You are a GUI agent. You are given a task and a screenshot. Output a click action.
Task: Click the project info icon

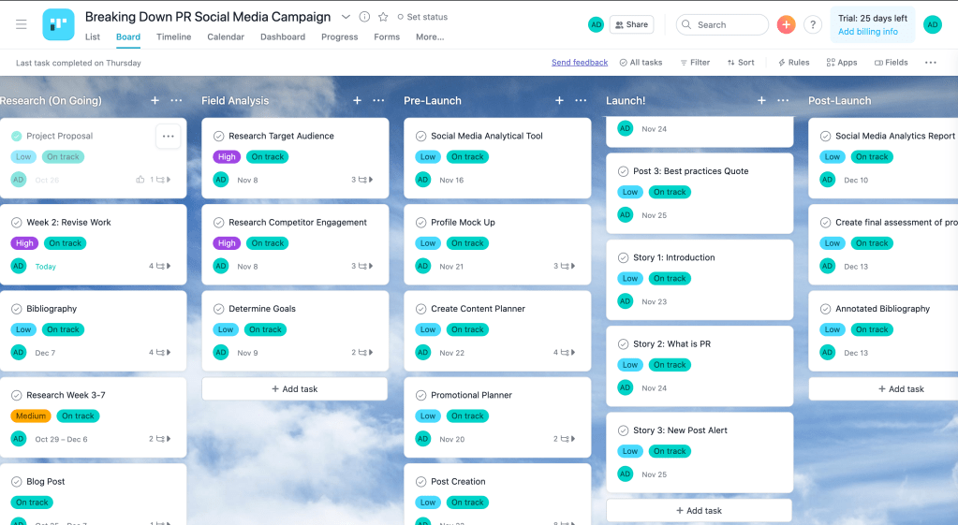click(x=364, y=17)
